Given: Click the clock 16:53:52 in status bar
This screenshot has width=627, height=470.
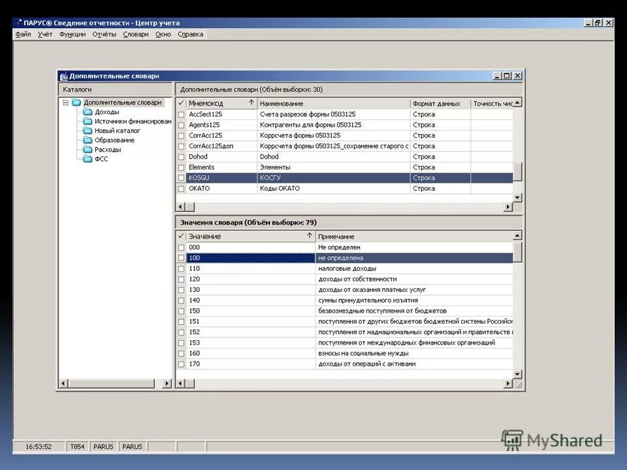Looking at the screenshot, I should 39,446.
